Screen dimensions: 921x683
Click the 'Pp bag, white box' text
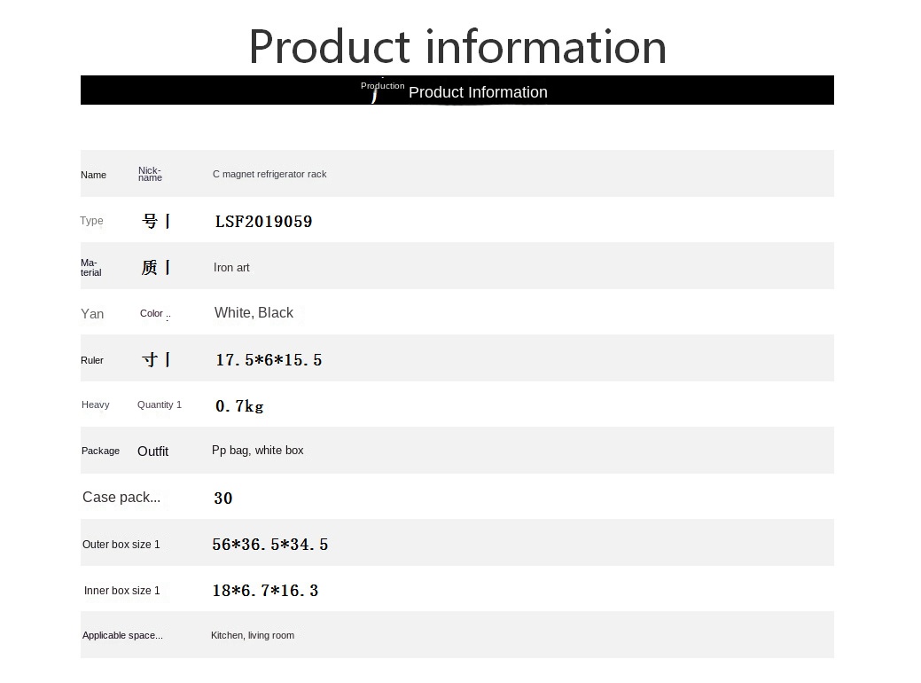(x=257, y=451)
